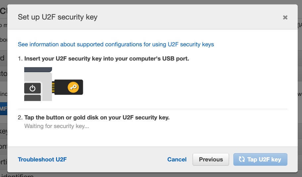Open supported configurations information link
This screenshot has height=177, width=302.
tap(116, 44)
